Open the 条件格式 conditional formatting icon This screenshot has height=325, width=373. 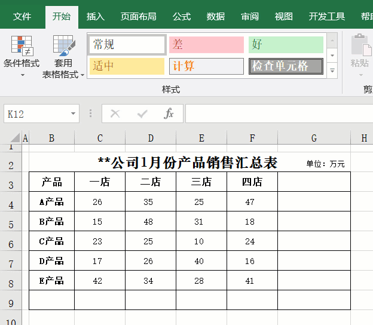tap(22, 45)
